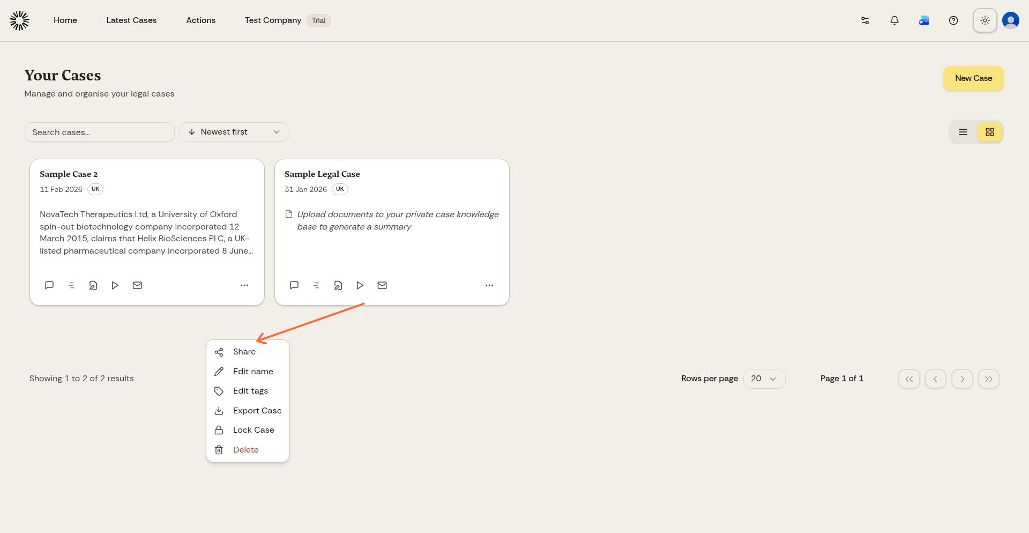Screen dimensions: 1029x533
Task: Open the user profile avatar
Action: click(x=1011, y=20)
